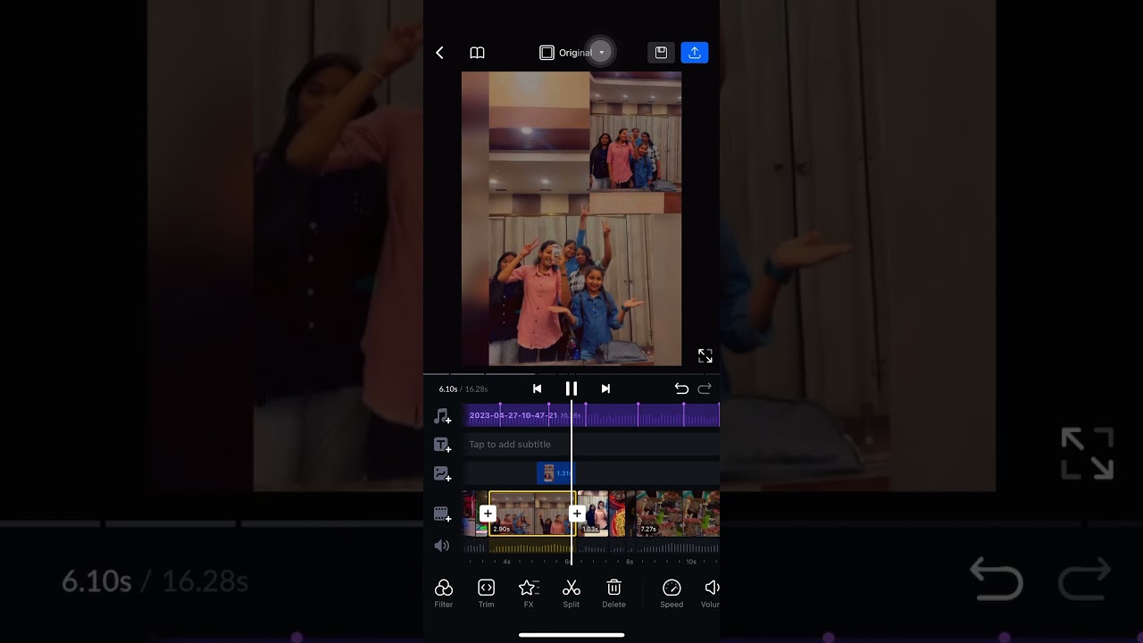Image resolution: width=1143 pixels, height=643 pixels.
Task: Tap the blue export share button
Action: click(695, 53)
